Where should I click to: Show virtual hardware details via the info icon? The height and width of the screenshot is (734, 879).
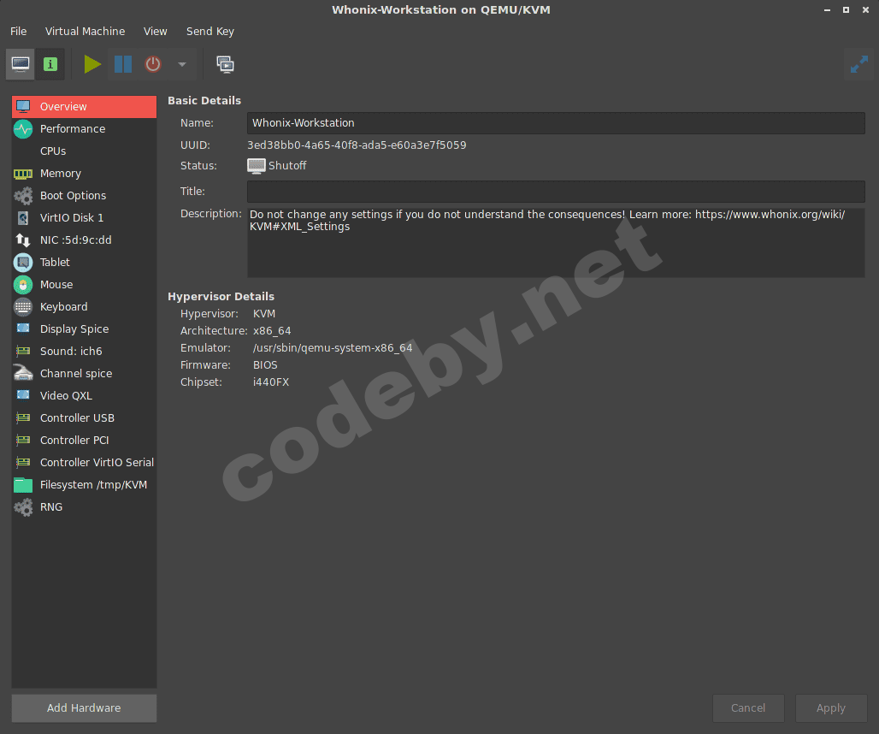(x=50, y=63)
